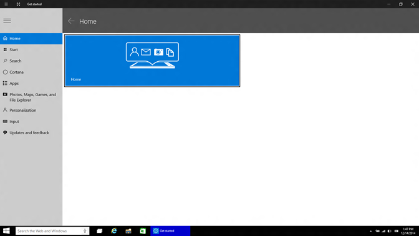Show hidden system tray icons
Viewport: 419px width, 236px height.
coord(370,231)
